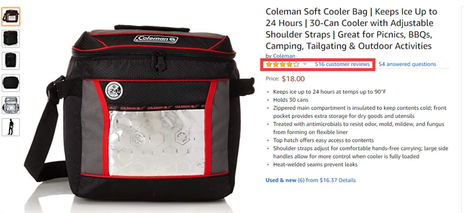
Task: Expand the rating breakdown chevron beside the stars
Action: [305, 64]
